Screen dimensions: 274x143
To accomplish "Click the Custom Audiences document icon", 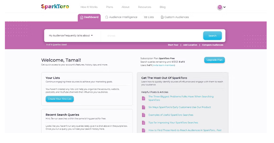I will click(162, 17).
